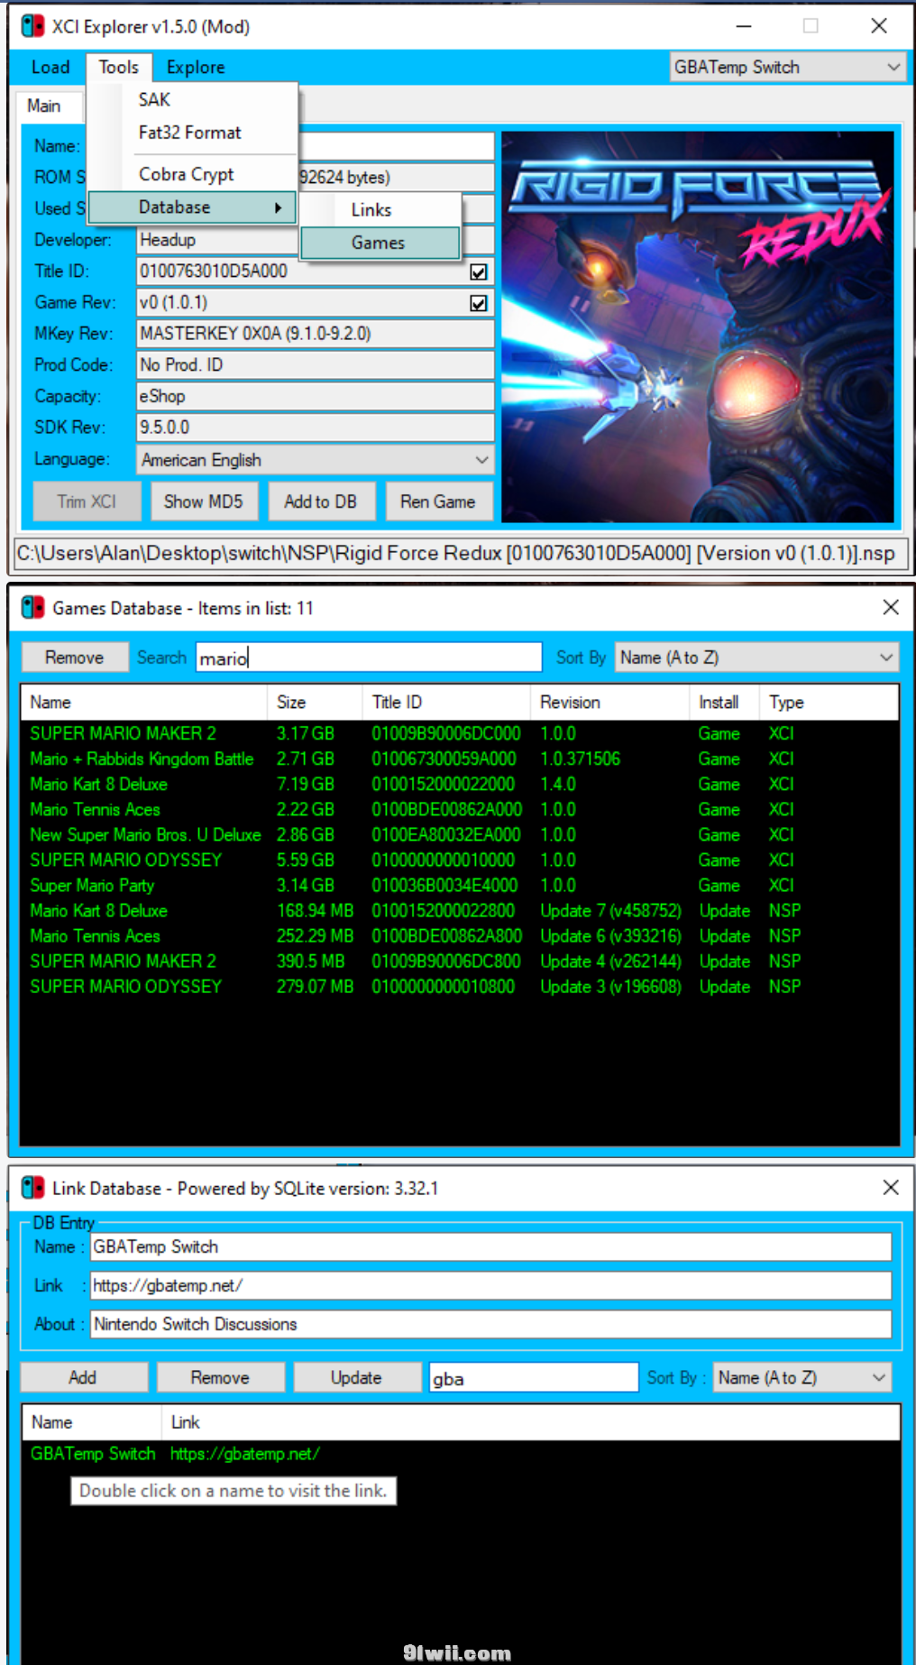Click the Revision column header

point(610,702)
